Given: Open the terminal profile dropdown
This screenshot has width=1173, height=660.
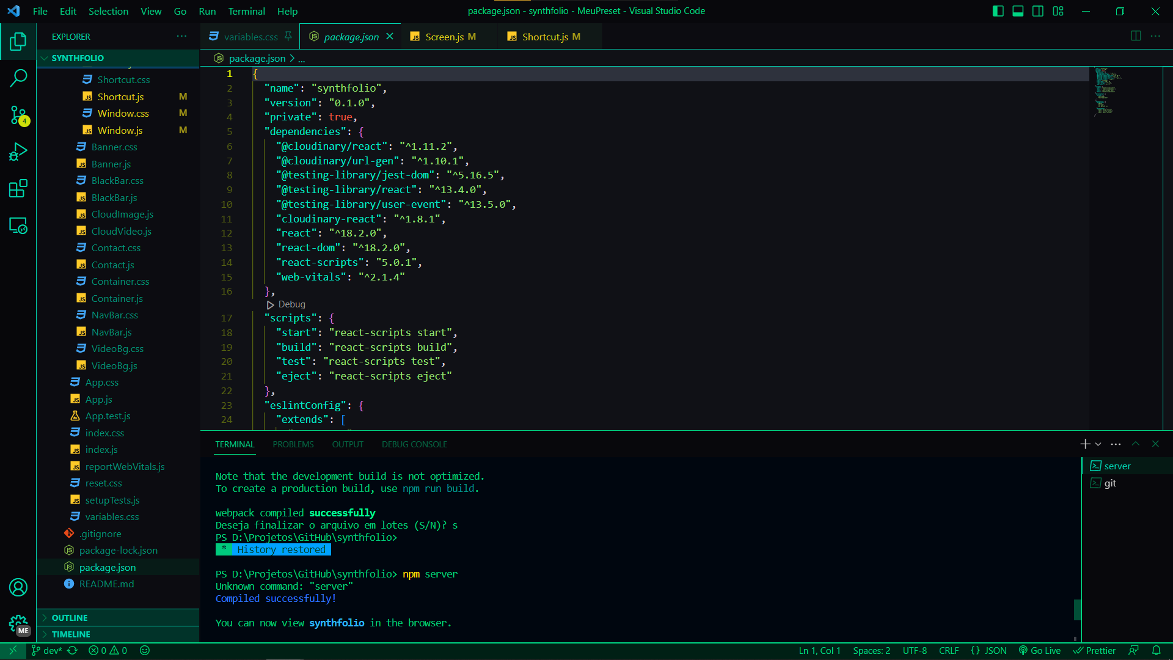Looking at the screenshot, I should 1097,444.
